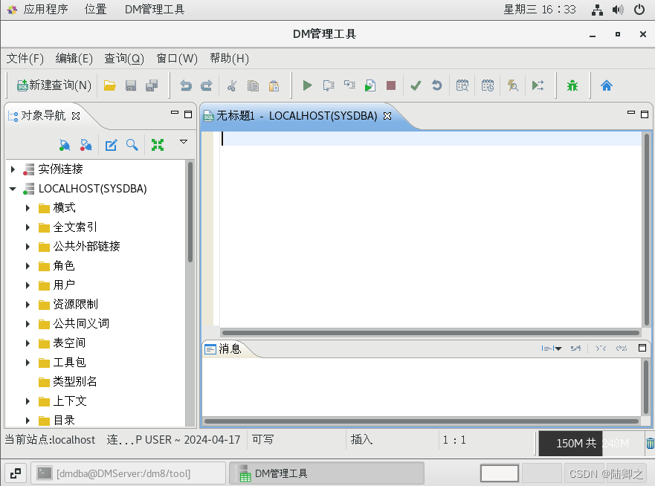655x486 pixels.
Task: Click the paste clipboard icon
Action: tap(274, 85)
